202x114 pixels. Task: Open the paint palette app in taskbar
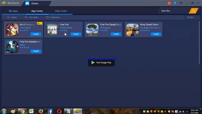coord(13,111)
